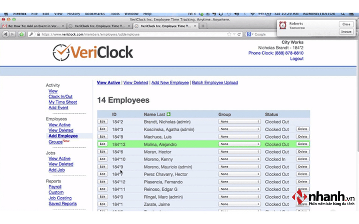
Task: Click Add New Employee link at top
Action: [x=170, y=82]
